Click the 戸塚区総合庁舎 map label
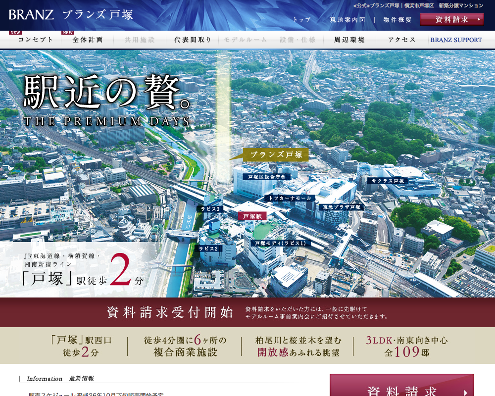The image size is (495, 396). 267,177
